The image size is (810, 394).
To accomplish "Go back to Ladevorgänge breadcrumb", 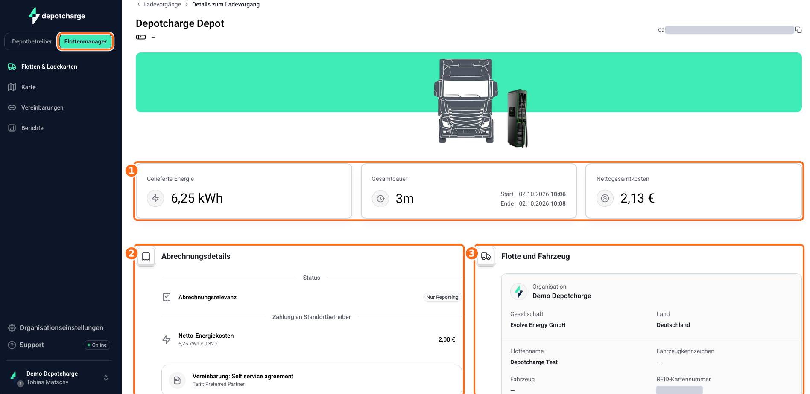I will coord(162,4).
